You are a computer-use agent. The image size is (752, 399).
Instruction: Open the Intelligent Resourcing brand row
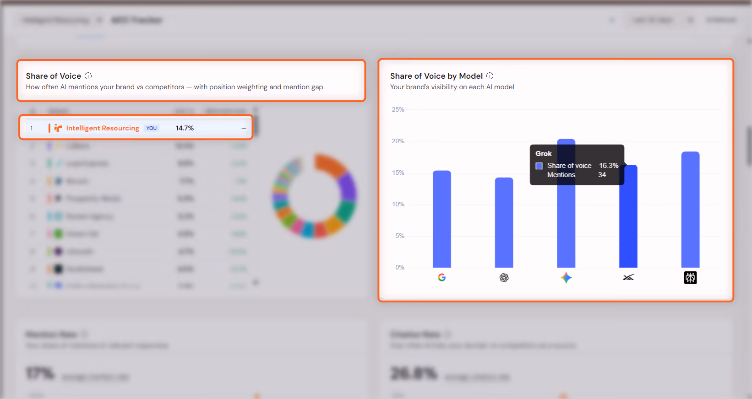(x=136, y=128)
